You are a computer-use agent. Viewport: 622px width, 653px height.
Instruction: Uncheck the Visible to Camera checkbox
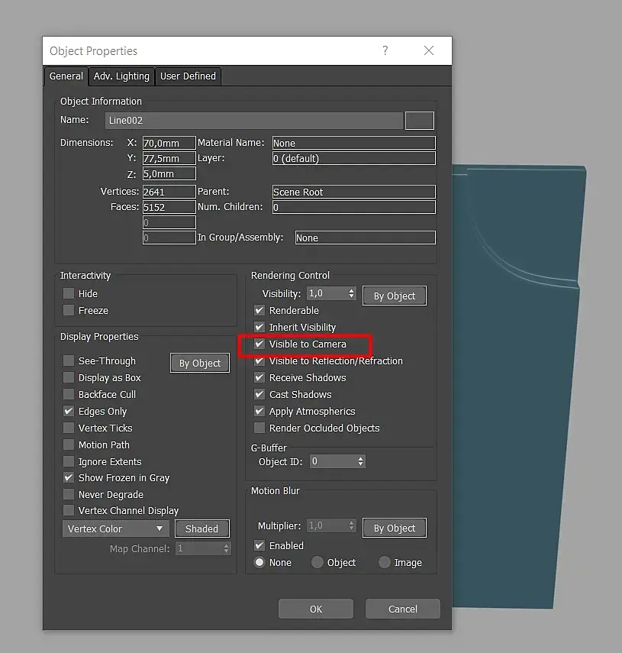(x=259, y=344)
